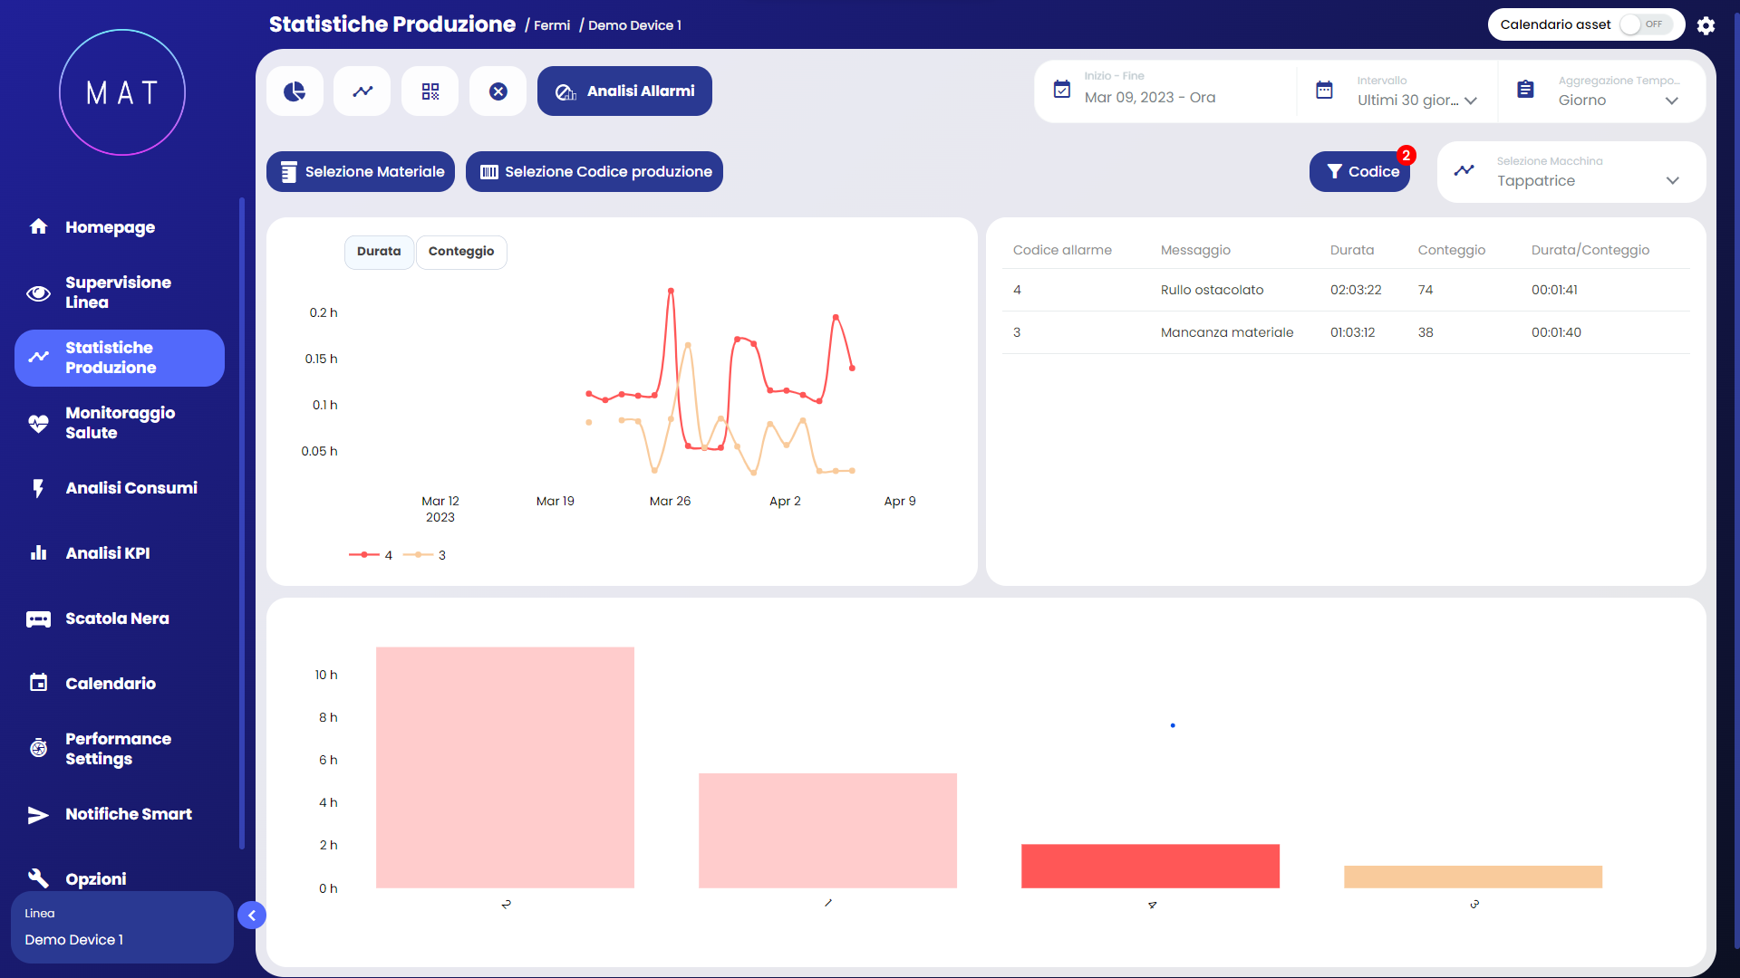Expand the Intervallo dropdown
This screenshot has height=978, width=1740.
point(1417,100)
